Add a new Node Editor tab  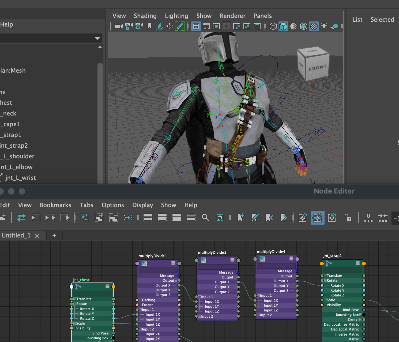[54, 235]
